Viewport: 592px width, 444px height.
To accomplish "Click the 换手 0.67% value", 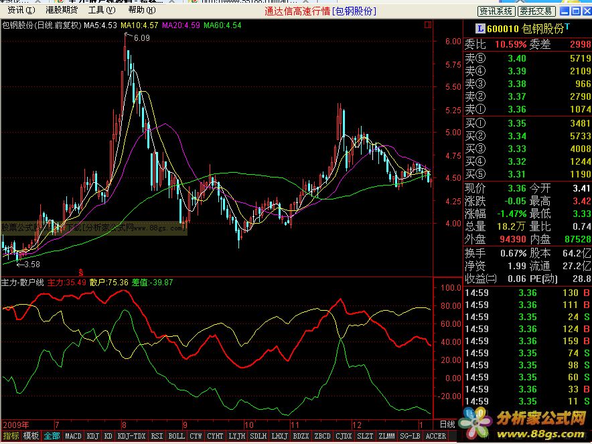I will (513, 253).
